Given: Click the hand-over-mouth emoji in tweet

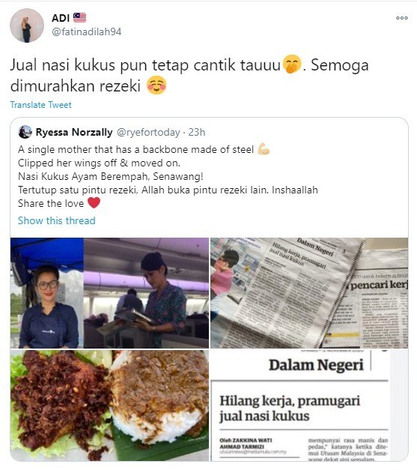Looking at the screenshot, I should 292,64.
